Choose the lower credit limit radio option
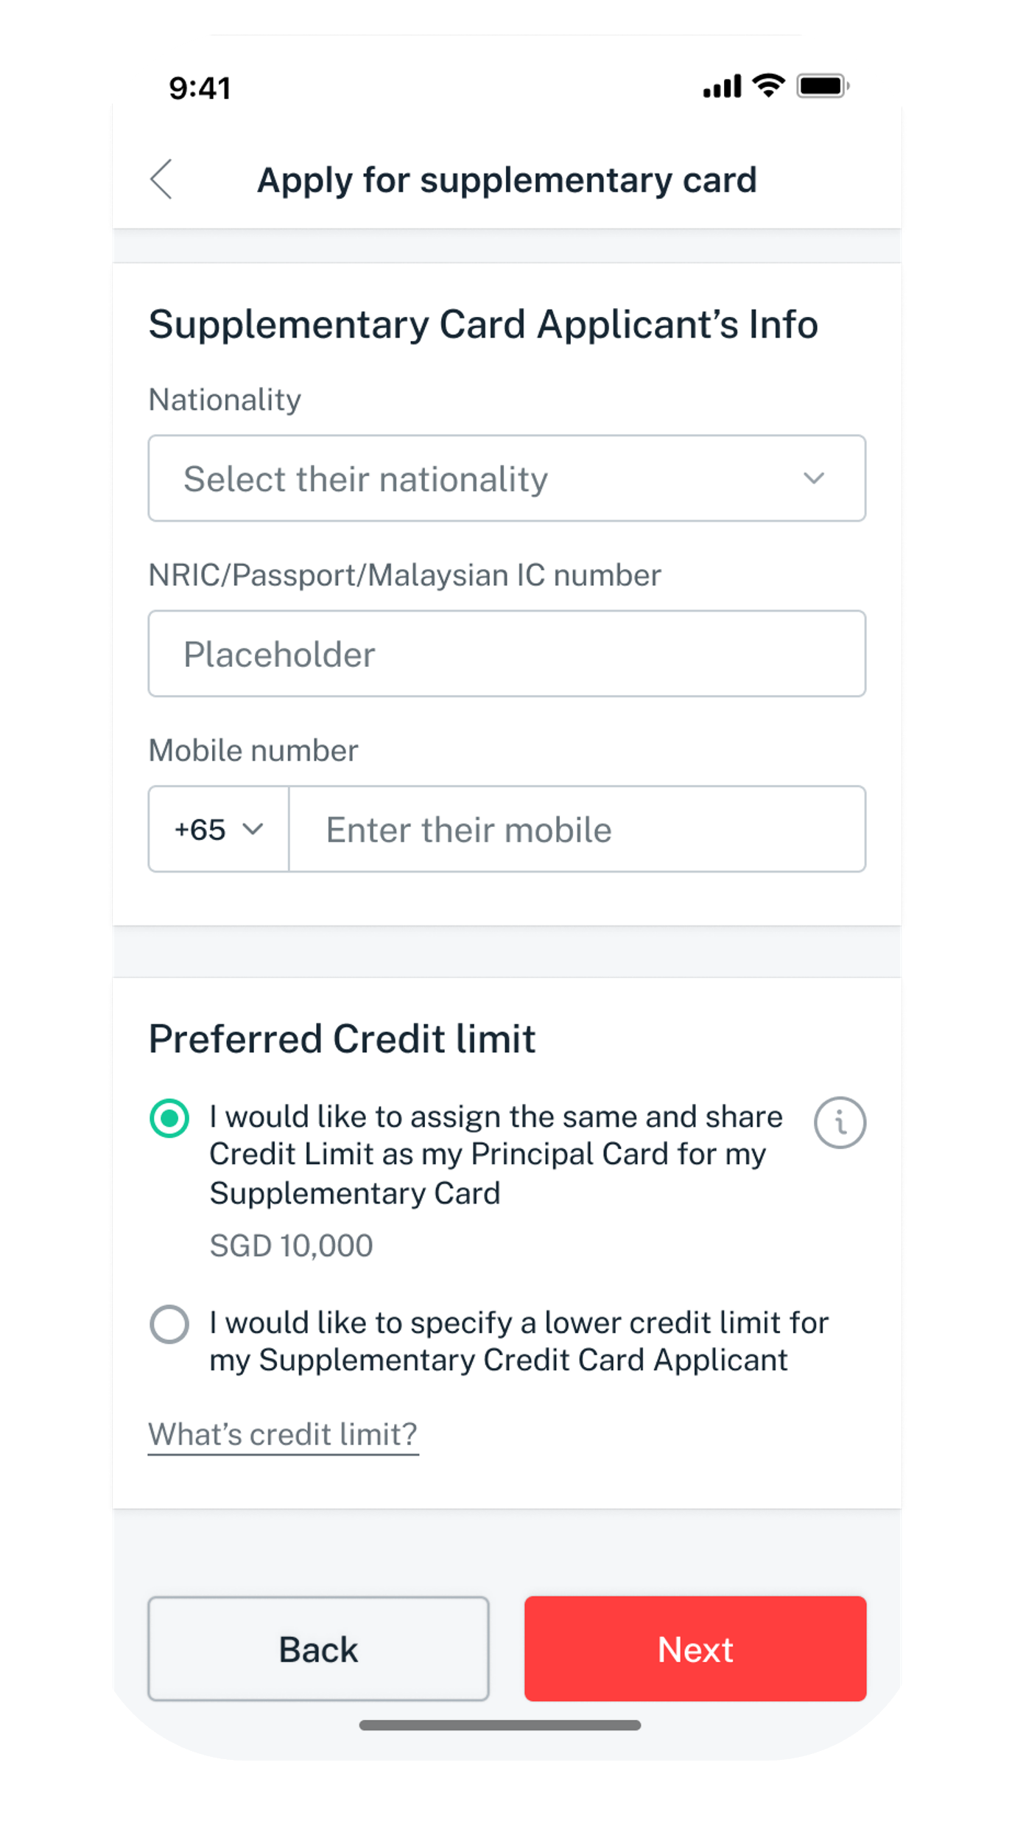Screen dimensions: 1012x1824 (169, 1324)
